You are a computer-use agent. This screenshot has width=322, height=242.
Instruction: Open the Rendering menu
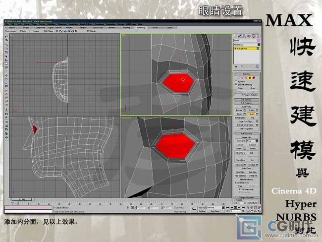(x=99, y=24)
